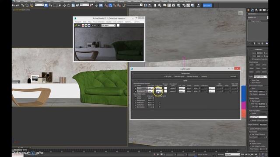The width and height of the screenshot is (280, 157).
Task: Activate the Select and Move tool
Action: (64, 5)
